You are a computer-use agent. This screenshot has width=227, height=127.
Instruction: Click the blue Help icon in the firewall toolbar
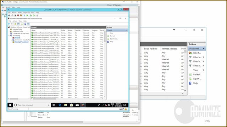click(25, 24)
